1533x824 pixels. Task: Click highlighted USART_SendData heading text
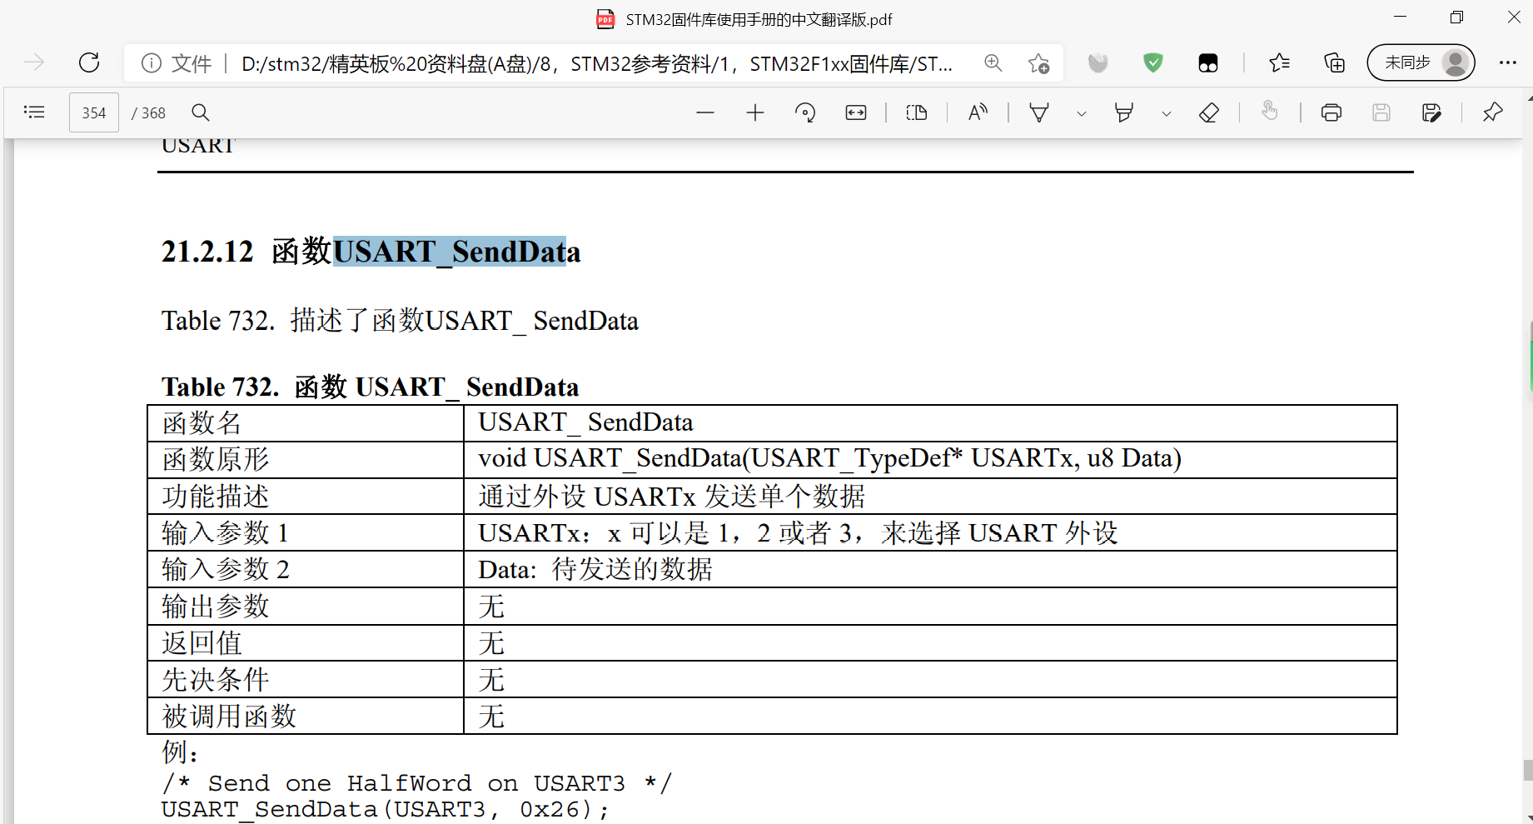click(x=449, y=252)
